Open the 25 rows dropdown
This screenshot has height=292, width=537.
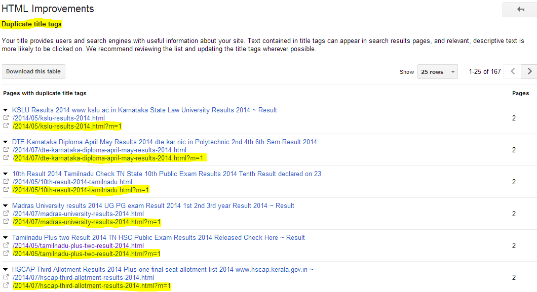[x=437, y=72]
